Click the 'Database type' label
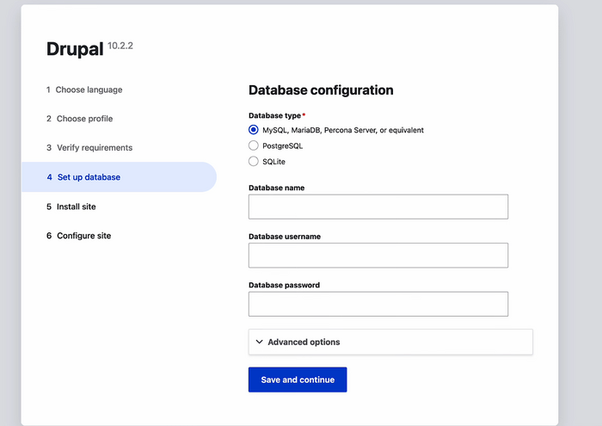The image size is (602, 426). pyautogui.click(x=277, y=115)
